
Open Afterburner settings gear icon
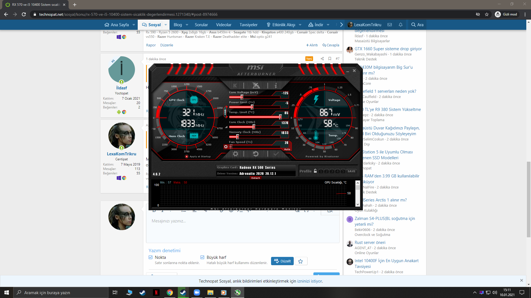pos(235,154)
